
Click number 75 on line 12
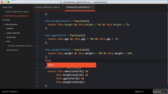click(127, 25)
